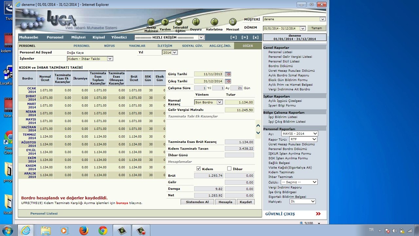Open the Yönetici menu
The width and height of the screenshot is (419, 236).
tap(119, 37)
